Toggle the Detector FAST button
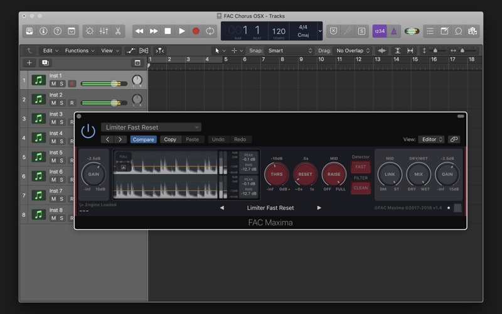Screen dimensions: 502x314 point(360,166)
